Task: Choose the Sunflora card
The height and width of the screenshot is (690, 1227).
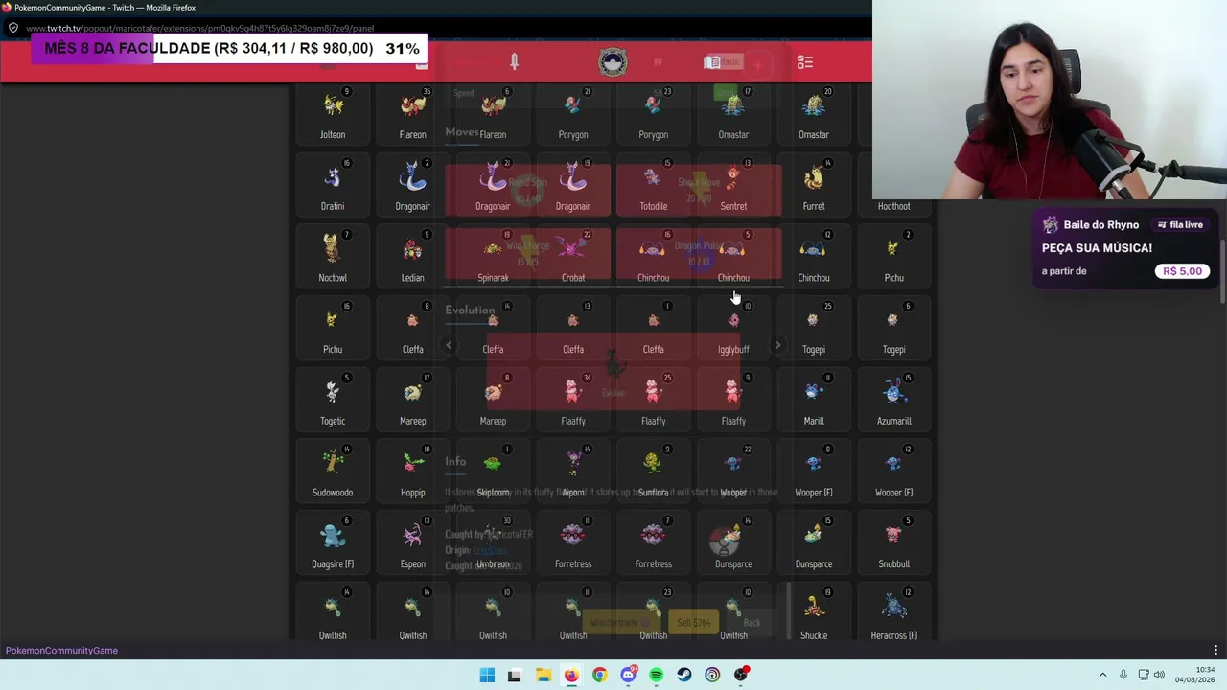Action: pyautogui.click(x=654, y=472)
